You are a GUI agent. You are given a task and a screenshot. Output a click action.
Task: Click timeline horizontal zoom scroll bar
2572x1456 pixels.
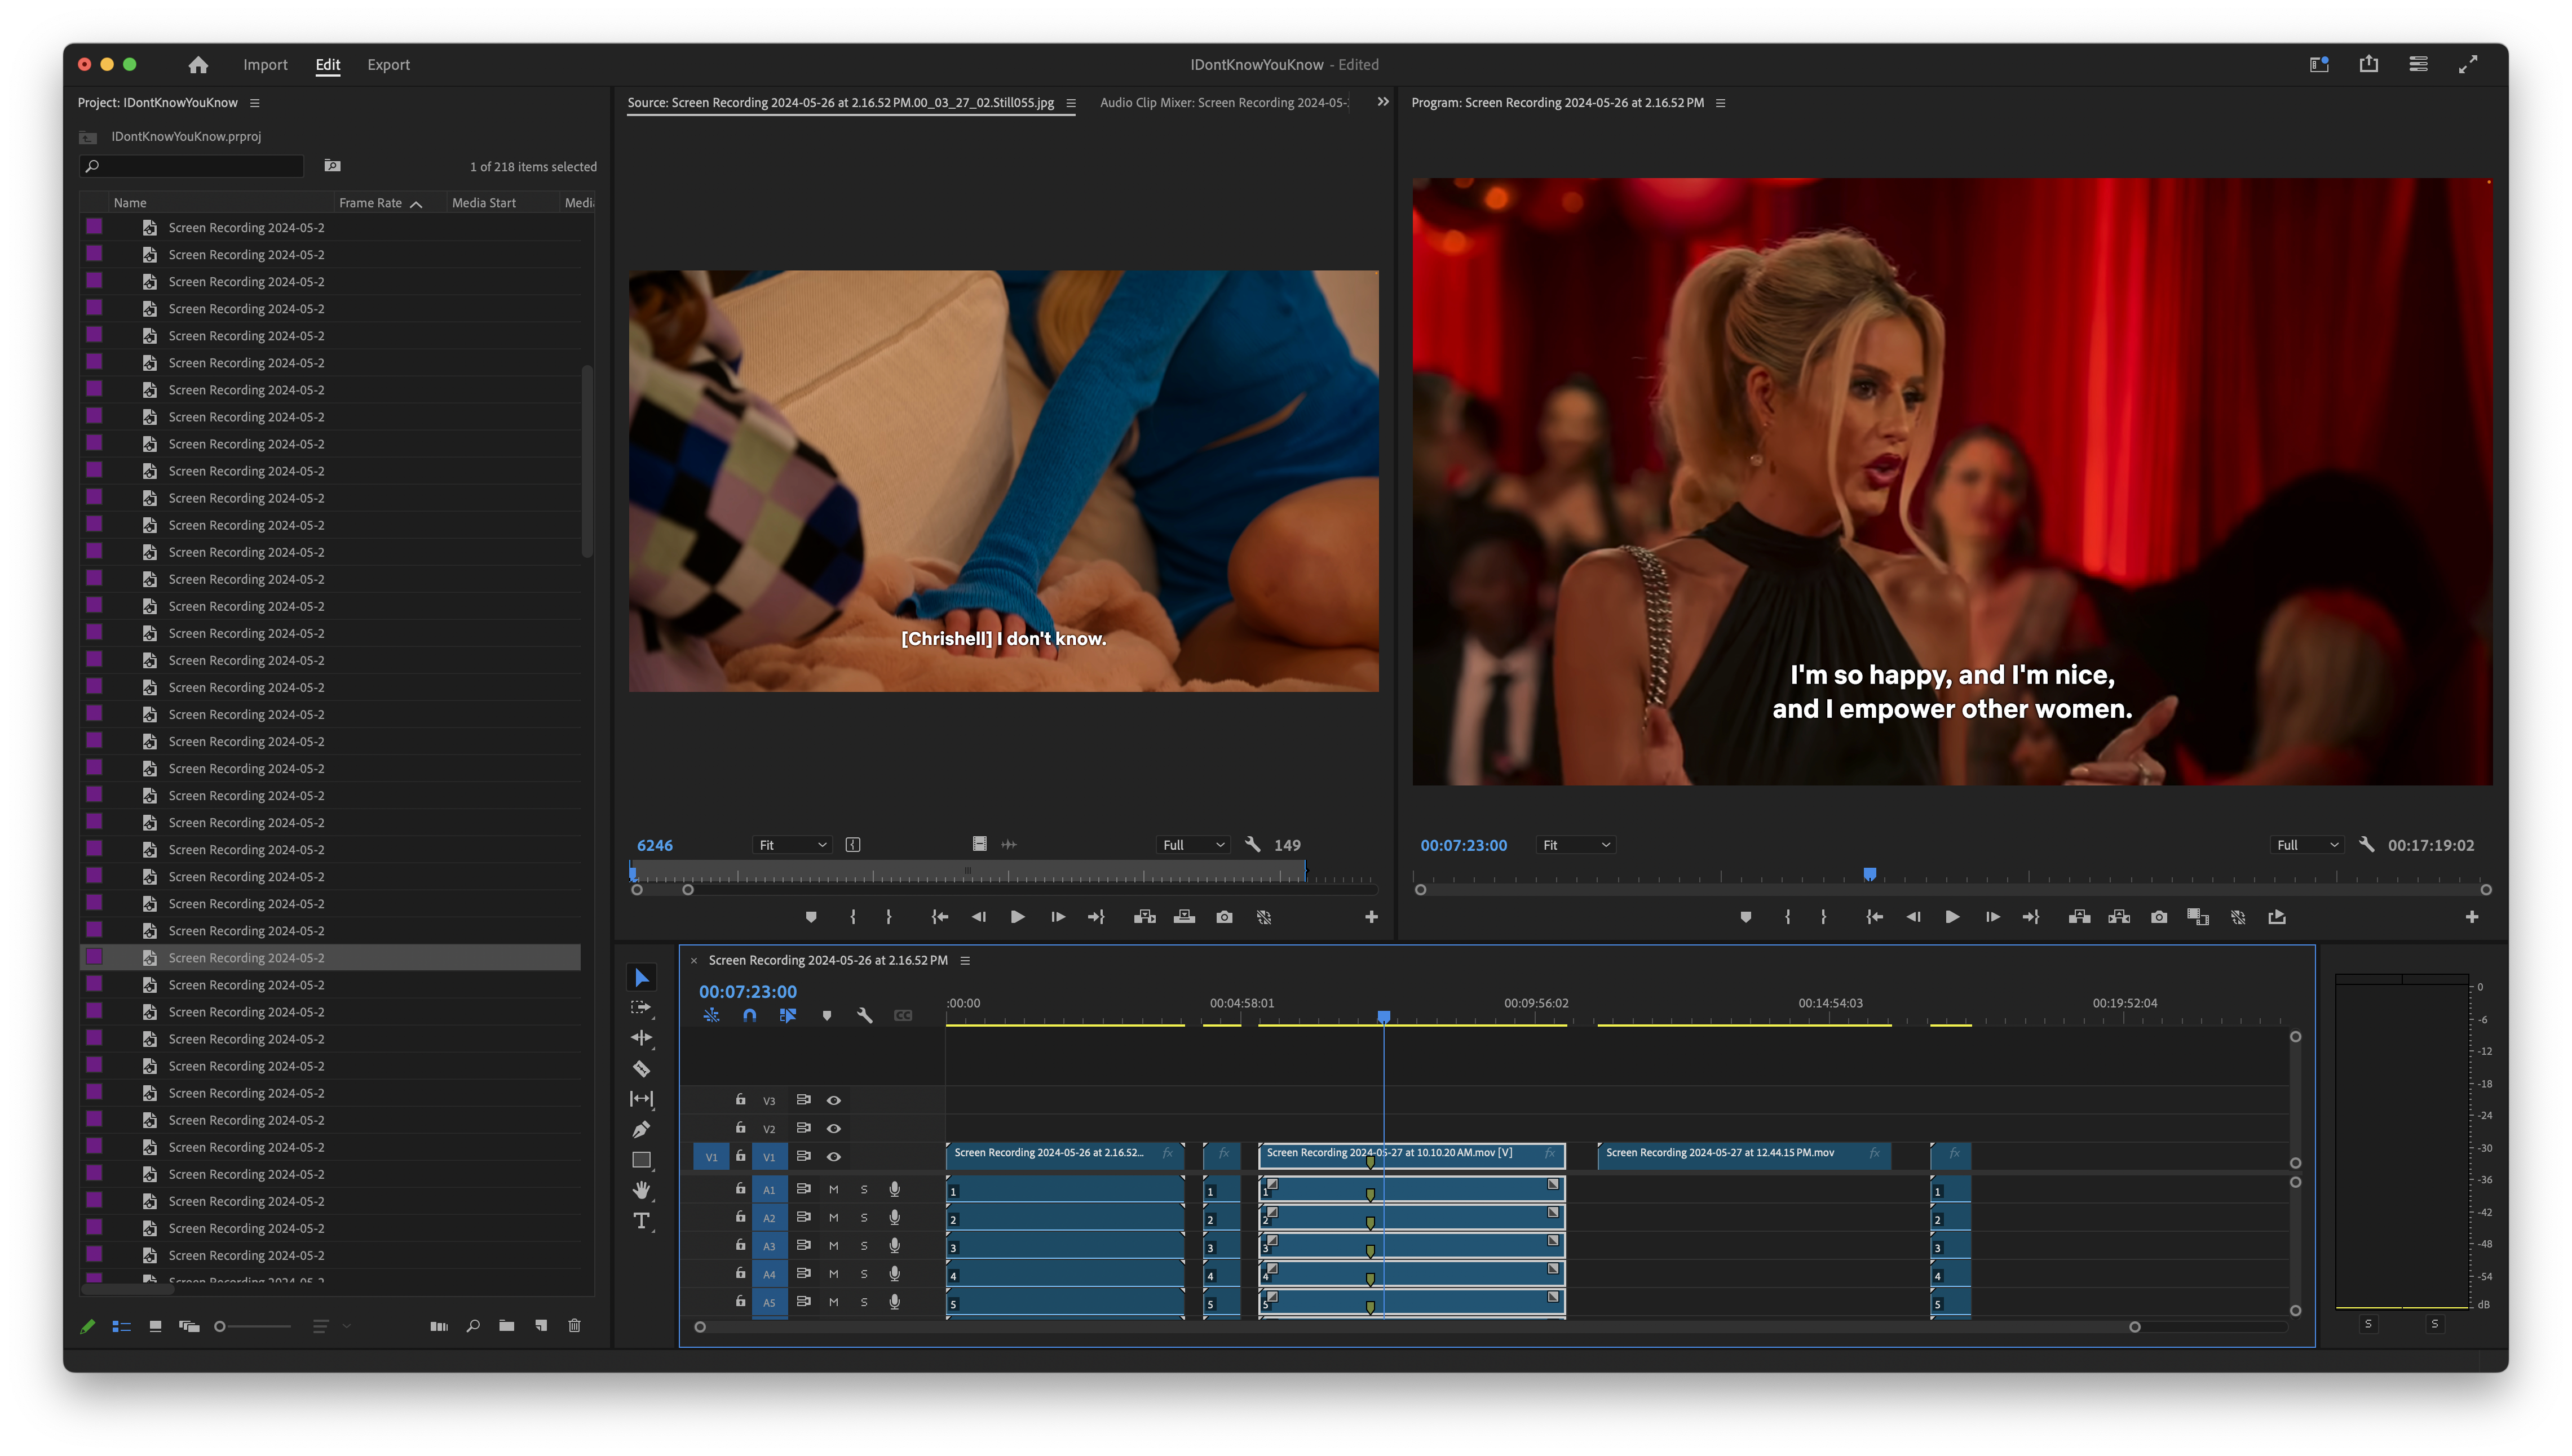pyautogui.click(x=1417, y=1327)
